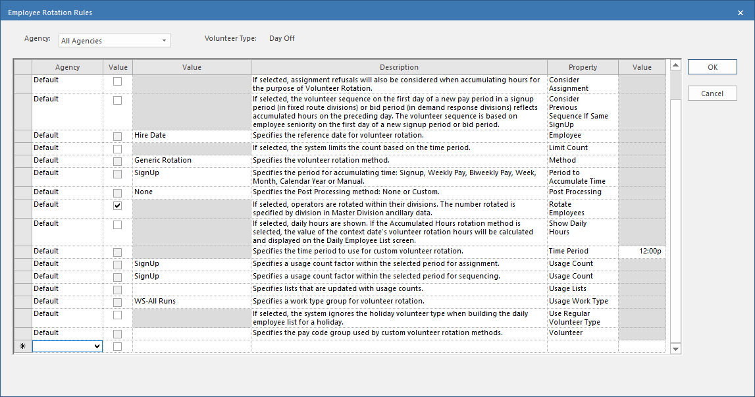Click the Cancel button
Viewport: 755px width, 397px height.
[712, 93]
